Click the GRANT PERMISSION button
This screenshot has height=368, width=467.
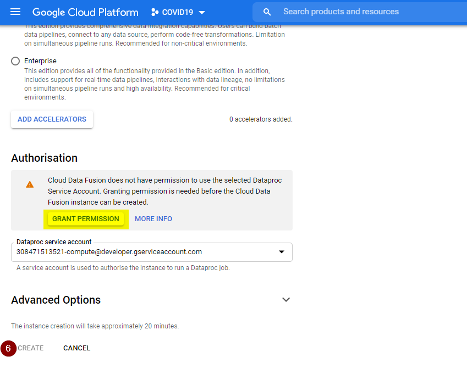(86, 219)
